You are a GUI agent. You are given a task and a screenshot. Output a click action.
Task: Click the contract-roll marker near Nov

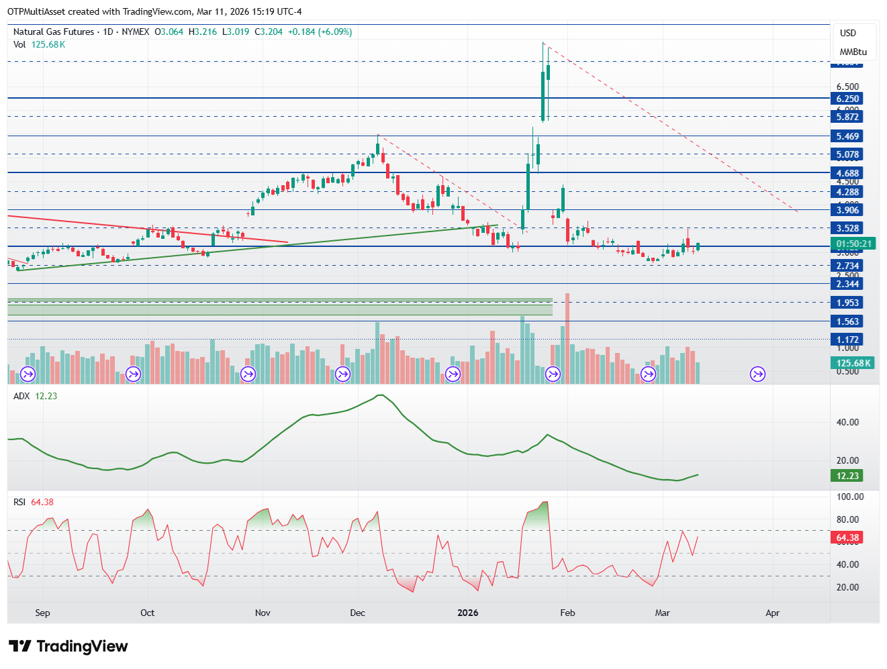(x=248, y=374)
